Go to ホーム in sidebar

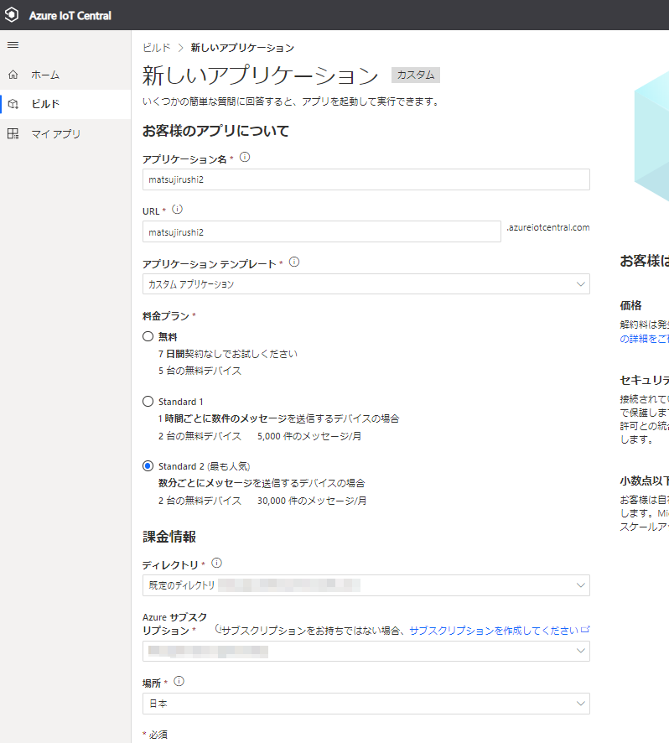(65, 75)
